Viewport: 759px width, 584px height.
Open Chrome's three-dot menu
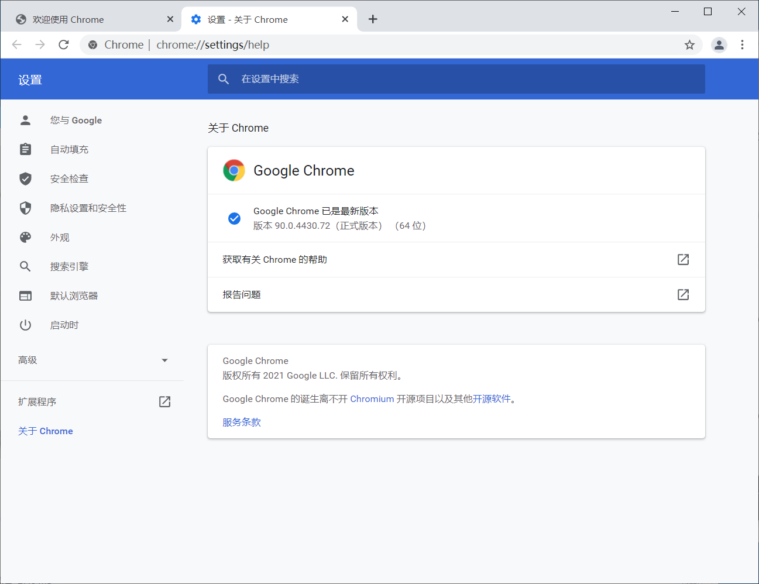(742, 45)
